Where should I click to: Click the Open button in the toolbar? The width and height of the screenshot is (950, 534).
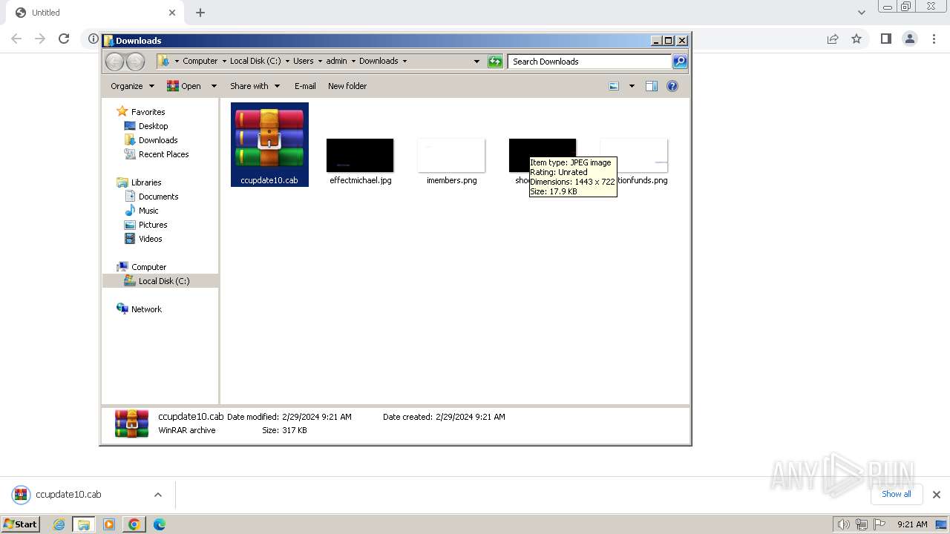pyautogui.click(x=184, y=86)
